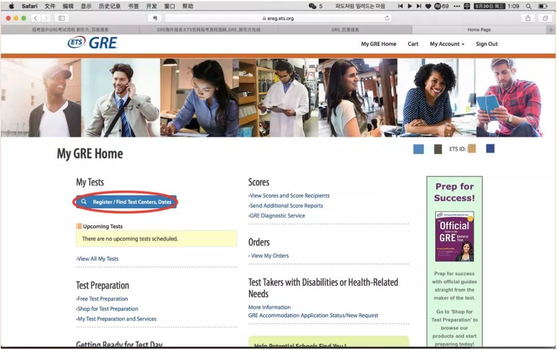Skip to previous track in menu bar
Screen dimensions: 557x350
(x=400, y=6)
